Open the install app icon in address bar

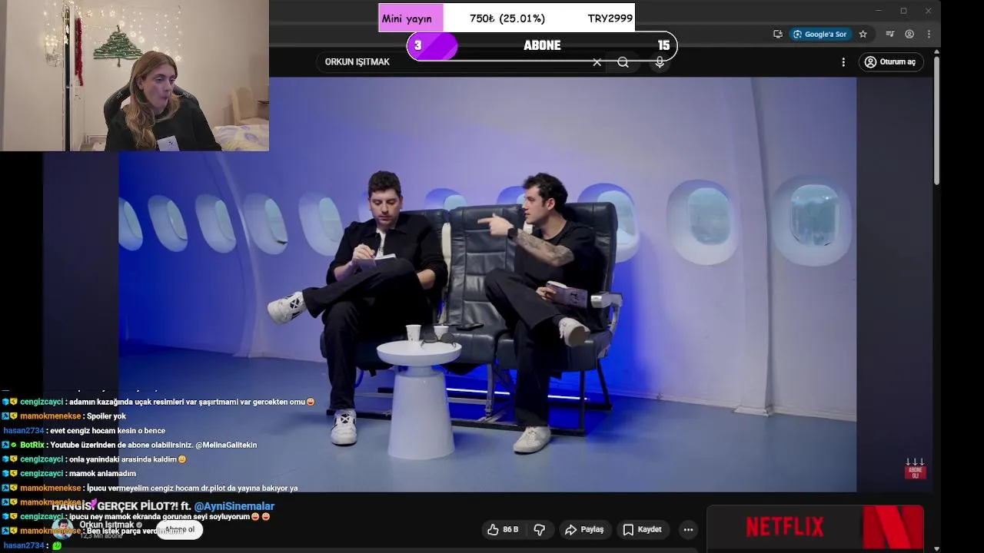(x=778, y=34)
